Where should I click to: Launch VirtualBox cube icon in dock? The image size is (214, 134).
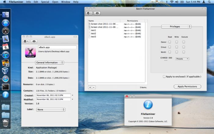[x=6, y=71]
